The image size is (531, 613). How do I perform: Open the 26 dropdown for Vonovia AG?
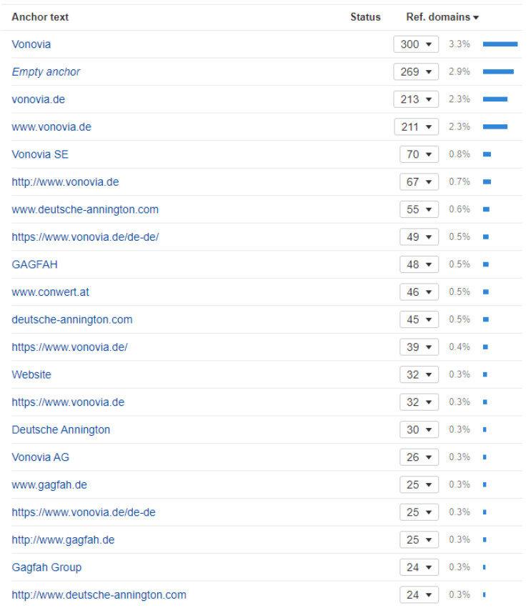419,457
